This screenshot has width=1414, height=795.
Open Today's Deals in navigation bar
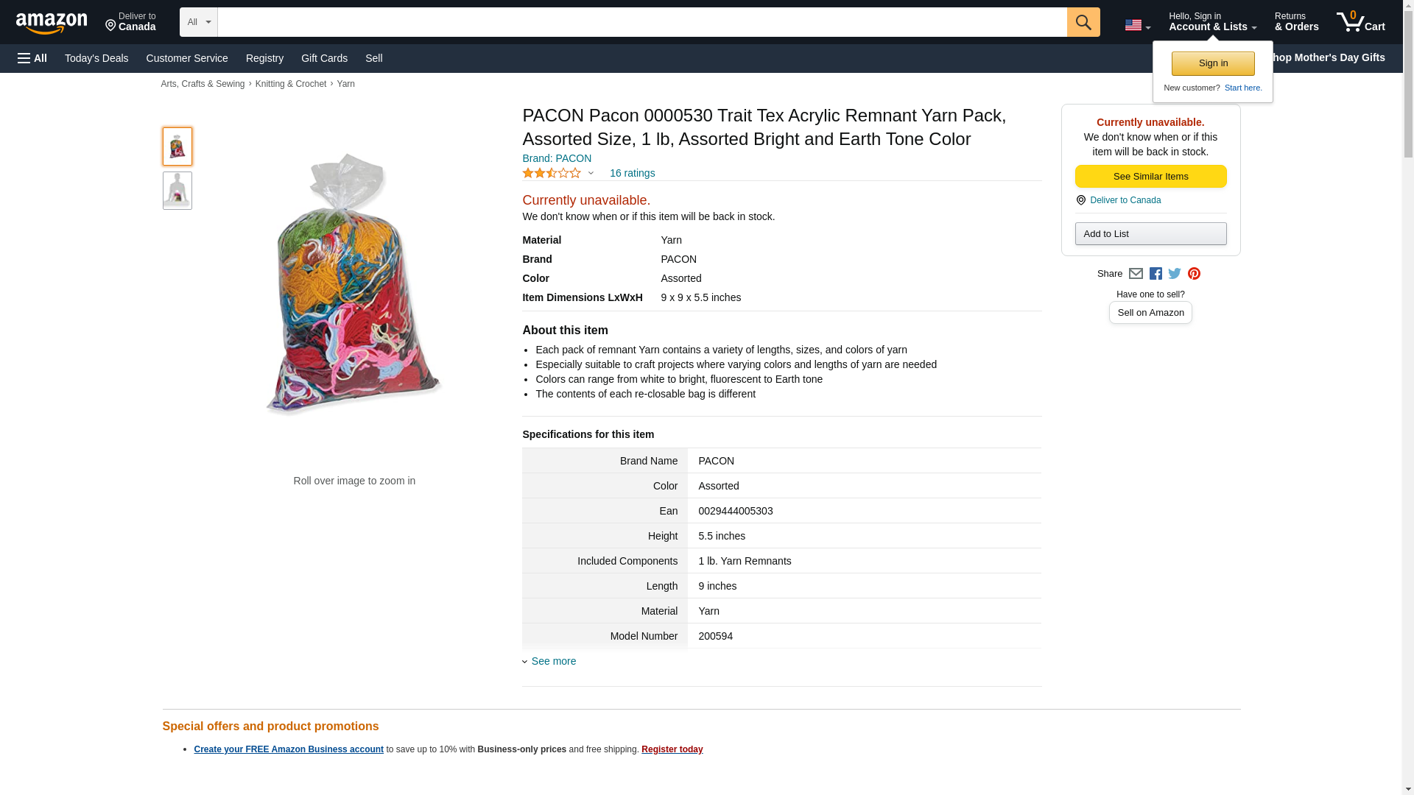click(x=96, y=58)
